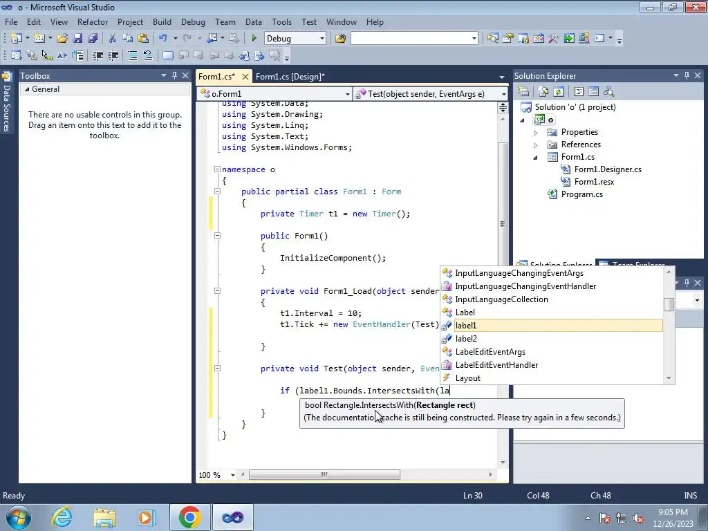Click the Cut scissors icon
This screenshot has width=708, height=531.
113,39
